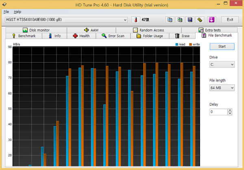Screen dimensions: 244x170
Task: Click the 42 degree temperature reading
Action: (x=145, y=20)
